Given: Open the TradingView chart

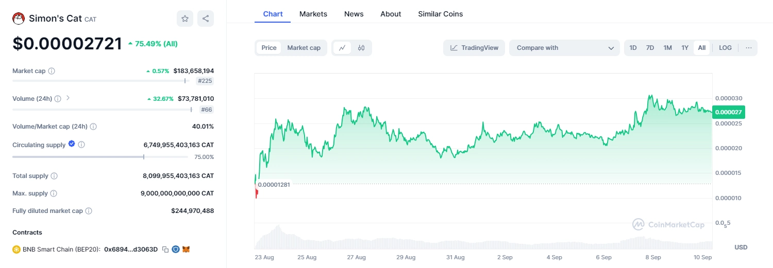Looking at the screenshot, I should tap(474, 48).
